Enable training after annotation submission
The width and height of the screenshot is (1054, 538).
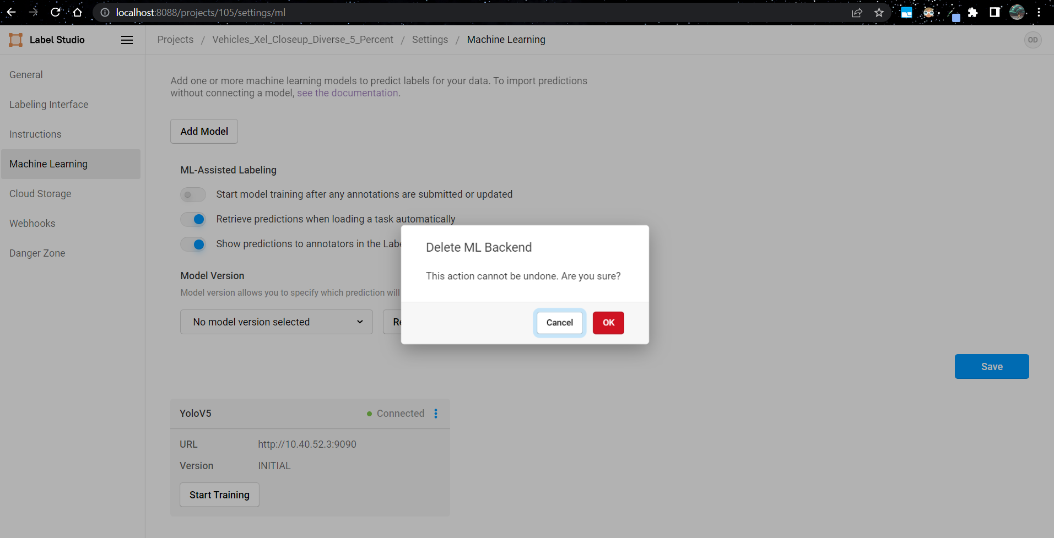tap(193, 194)
